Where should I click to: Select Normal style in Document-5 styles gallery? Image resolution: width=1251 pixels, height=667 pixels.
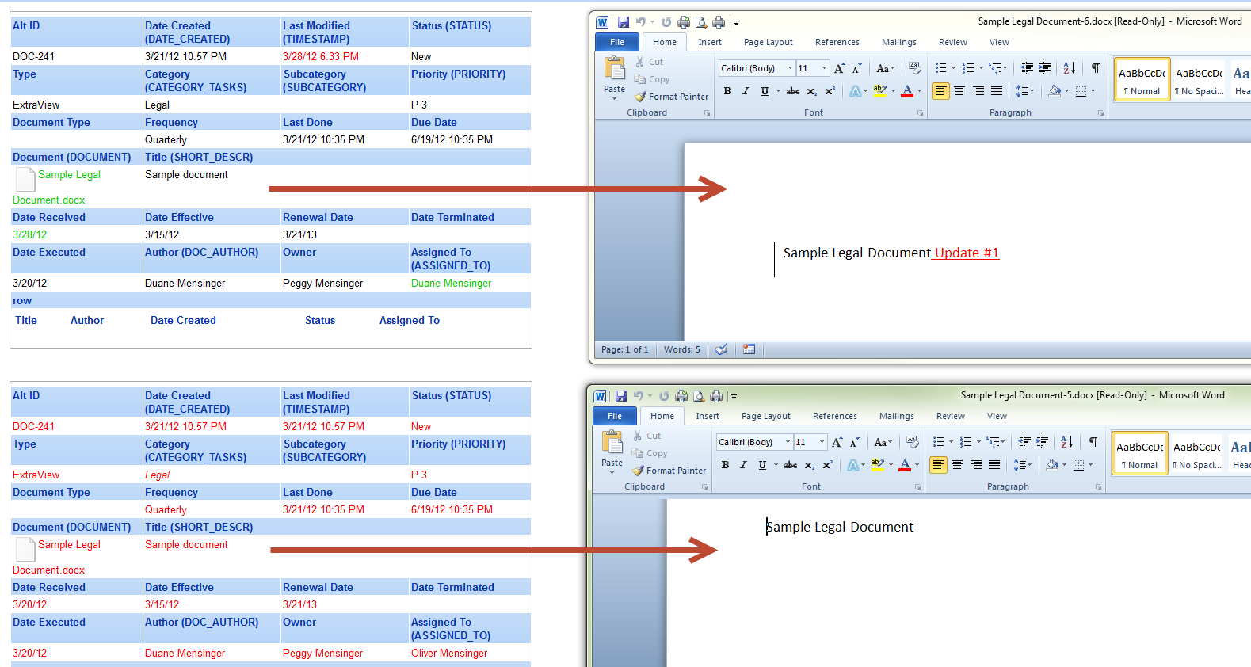pyautogui.click(x=1139, y=453)
